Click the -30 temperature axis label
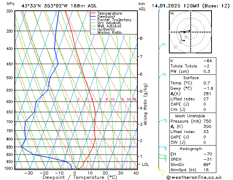Image resolution: width=233 pixels, height=180 pixels. [29, 173]
